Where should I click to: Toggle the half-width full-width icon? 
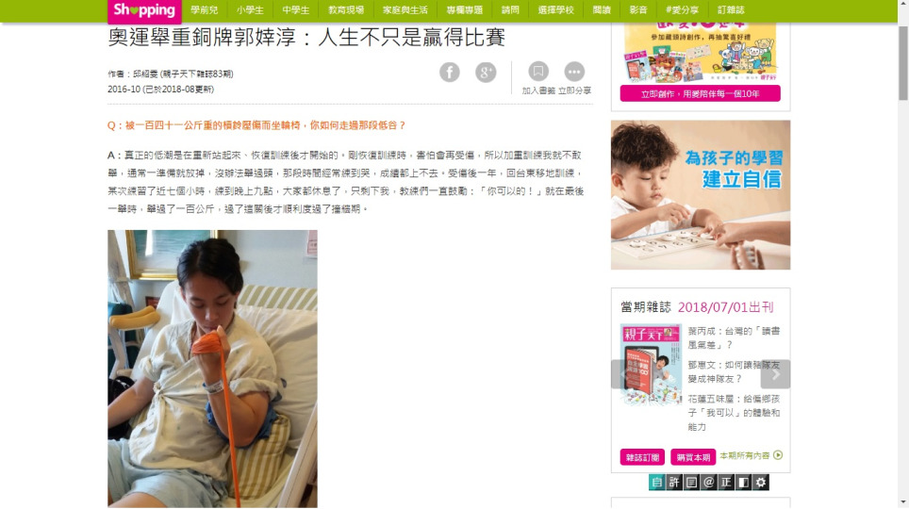tap(743, 483)
